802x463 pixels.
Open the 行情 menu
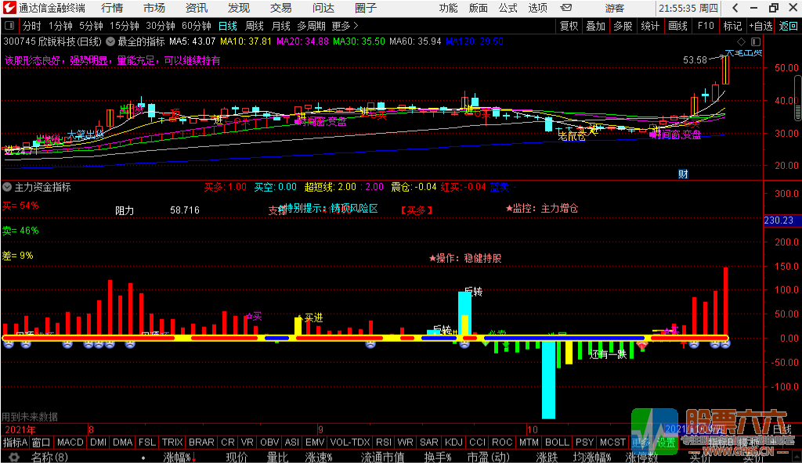click(112, 8)
